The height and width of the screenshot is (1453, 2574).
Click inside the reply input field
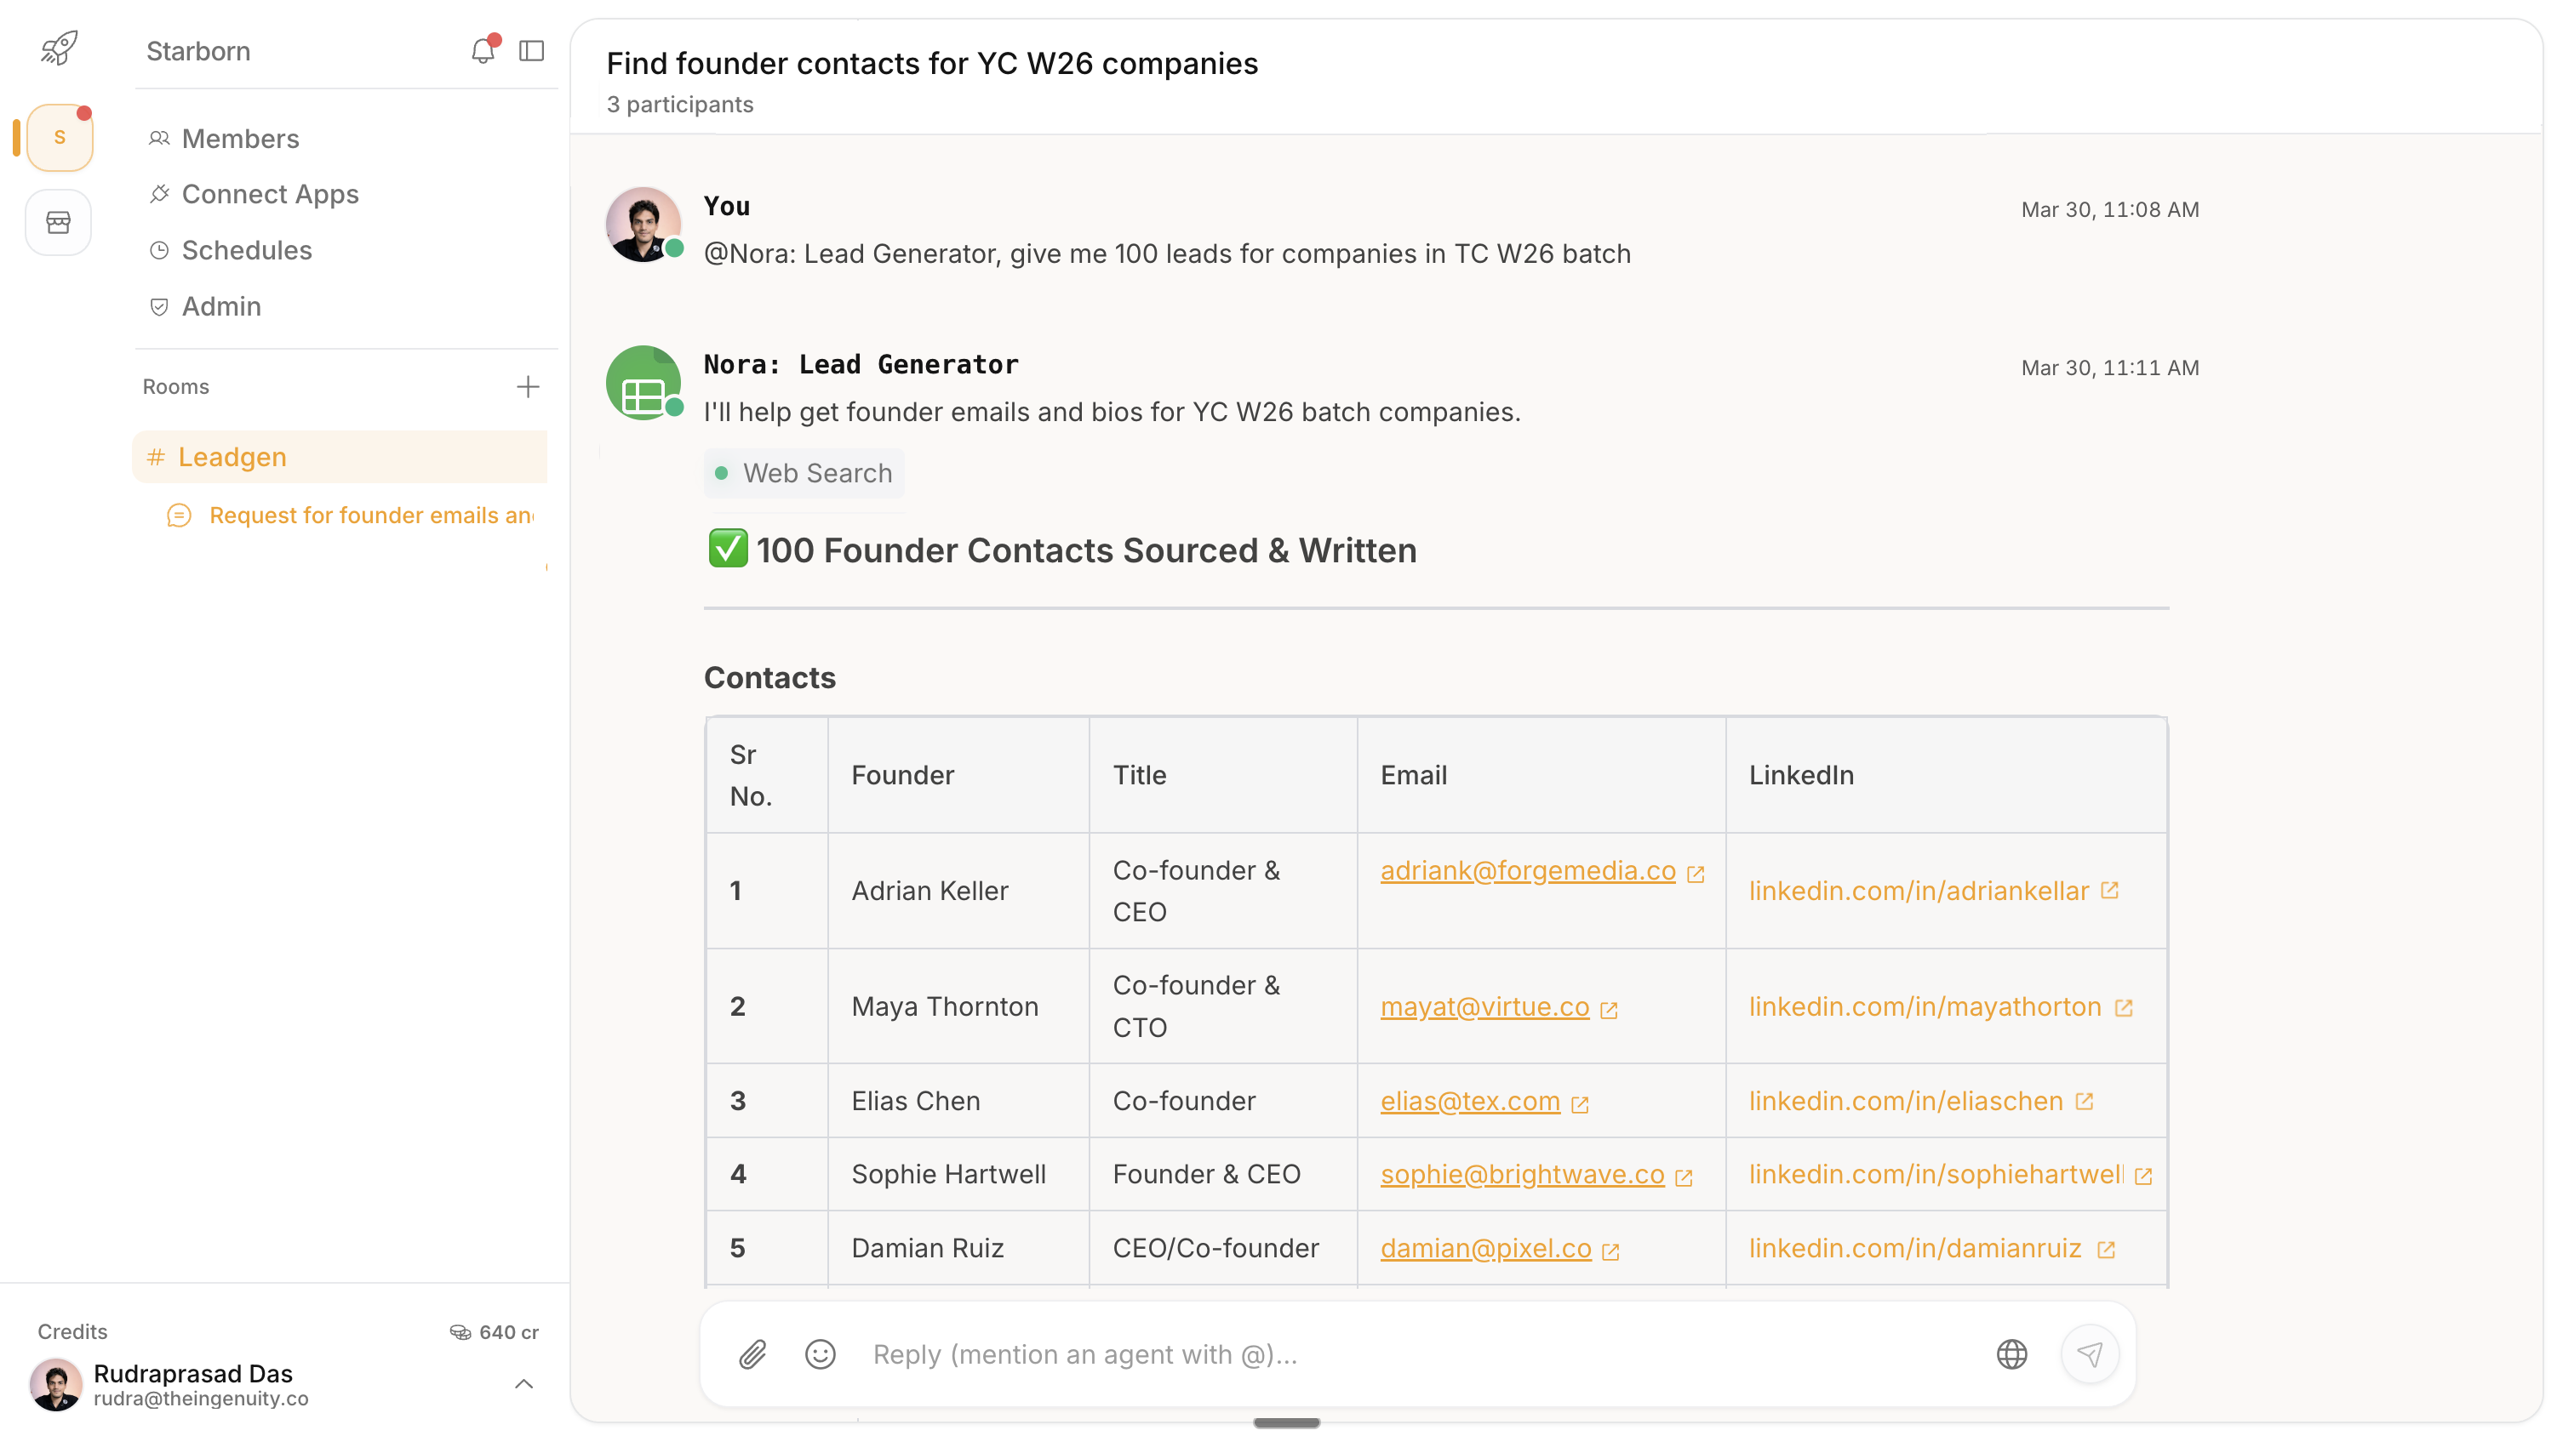(x=1299, y=1354)
